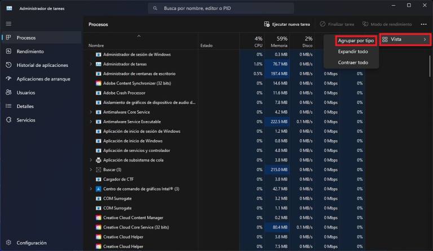The height and width of the screenshot is (251, 433).
Task: Open Configuración at the sidebar bottom
Action: 41,243
